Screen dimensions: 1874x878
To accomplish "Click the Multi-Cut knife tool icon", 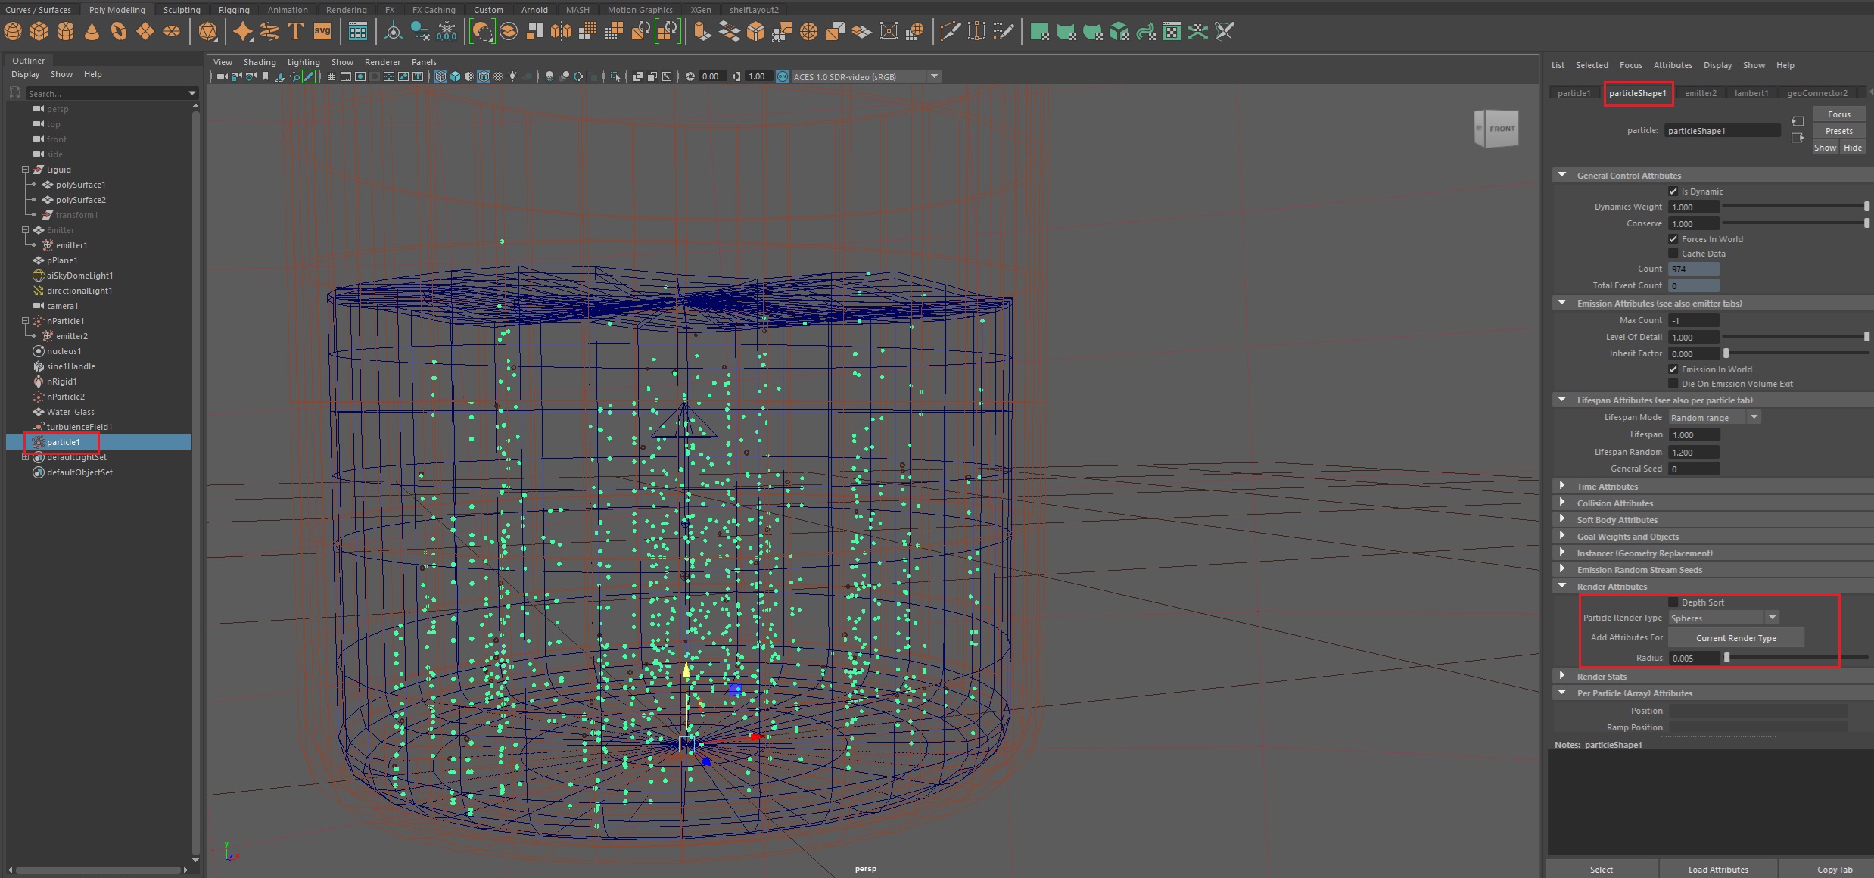I will click(951, 31).
